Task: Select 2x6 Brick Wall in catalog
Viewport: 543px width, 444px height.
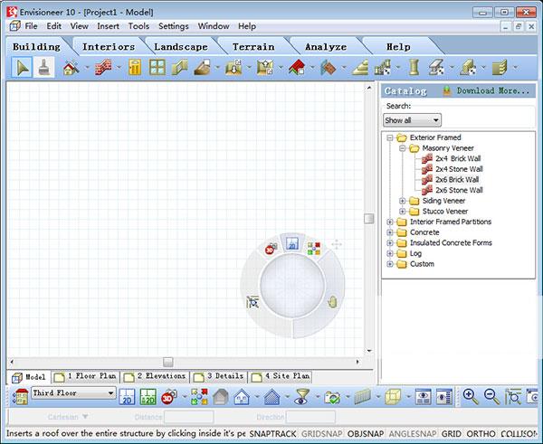Action: 458,179
